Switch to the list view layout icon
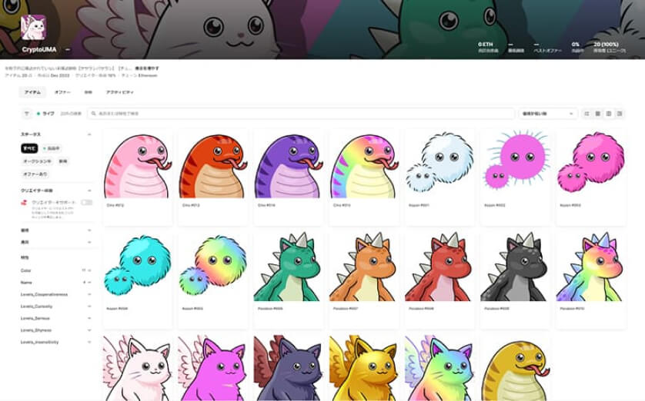The width and height of the screenshot is (645, 401). tap(587, 114)
